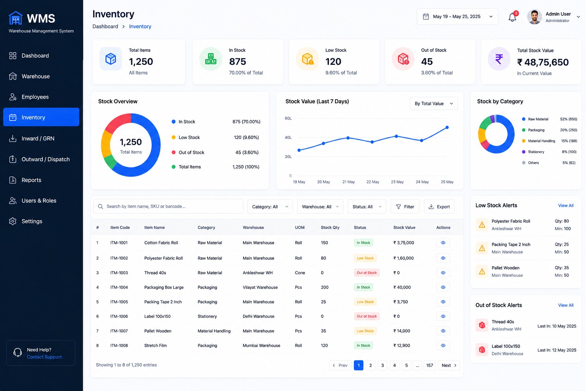Open Inward / GRN sidebar section
The image size is (586, 391).
[x=41, y=139]
